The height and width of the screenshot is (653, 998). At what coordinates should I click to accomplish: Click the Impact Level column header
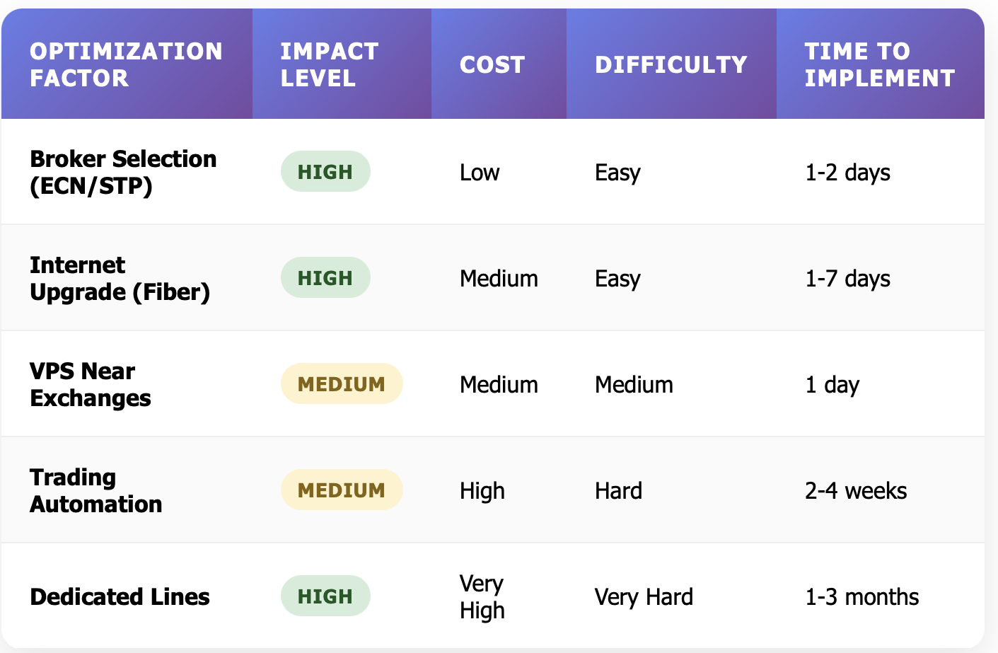click(330, 64)
